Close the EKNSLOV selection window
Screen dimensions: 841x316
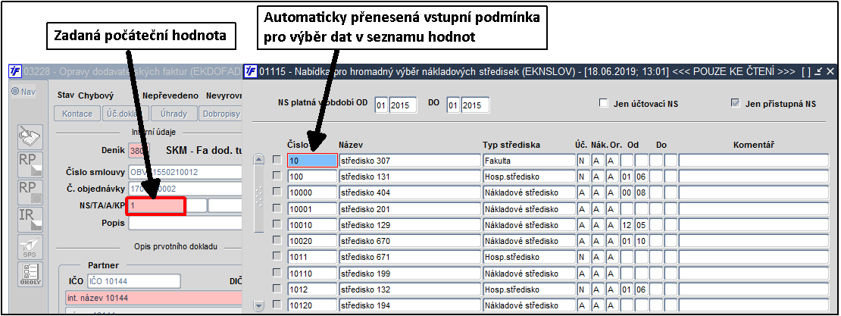point(830,71)
